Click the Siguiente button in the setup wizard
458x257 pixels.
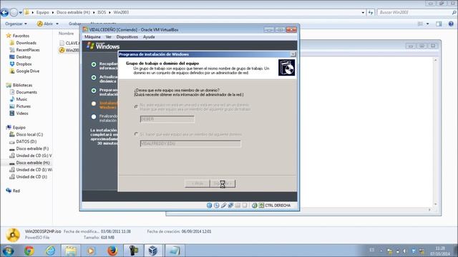(x=223, y=183)
